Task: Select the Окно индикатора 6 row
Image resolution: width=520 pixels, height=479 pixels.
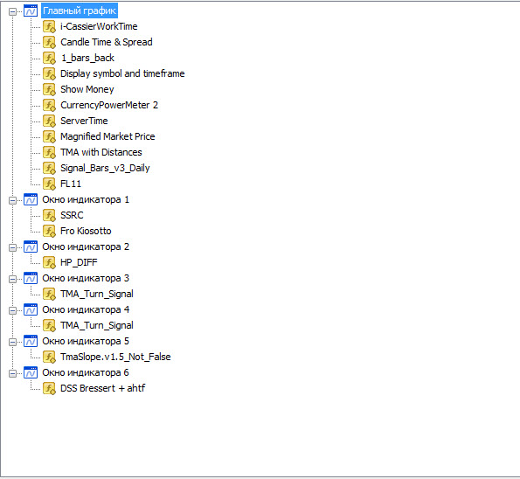Action: (86, 373)
